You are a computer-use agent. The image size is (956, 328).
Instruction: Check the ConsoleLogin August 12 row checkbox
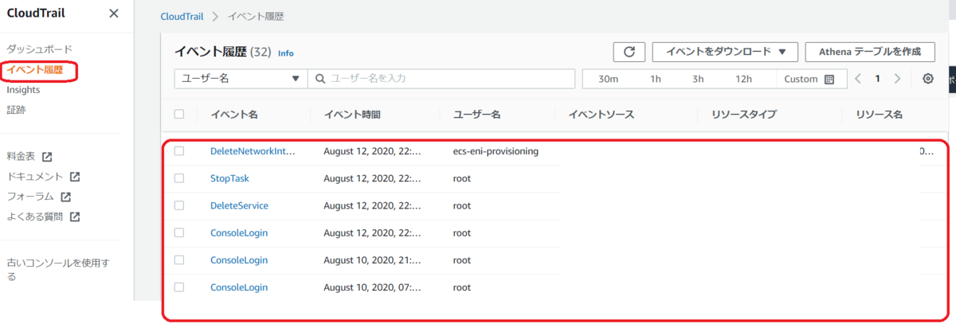click(179, 232)
